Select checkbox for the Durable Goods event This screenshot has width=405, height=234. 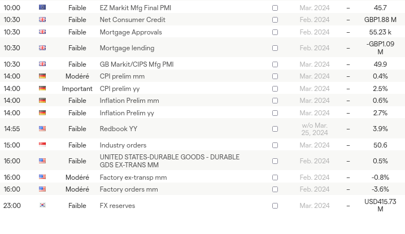pos(275,161)
